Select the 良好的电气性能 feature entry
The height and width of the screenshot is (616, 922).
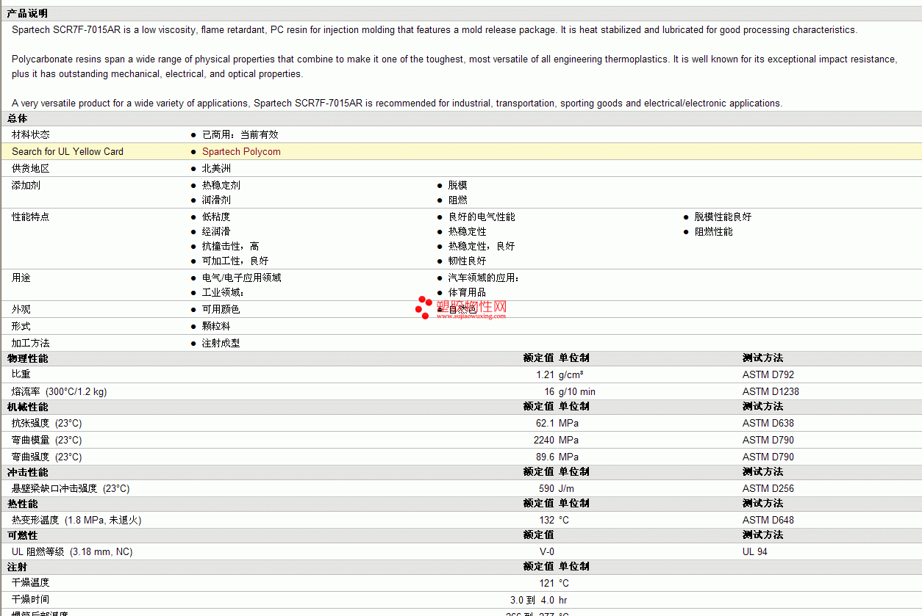click(x=482, y=217)
